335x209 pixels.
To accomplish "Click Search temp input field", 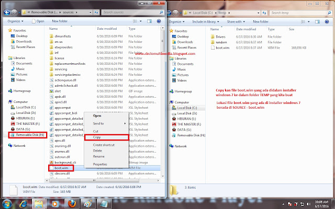I will pyautogui.click(x=301, y=13).
